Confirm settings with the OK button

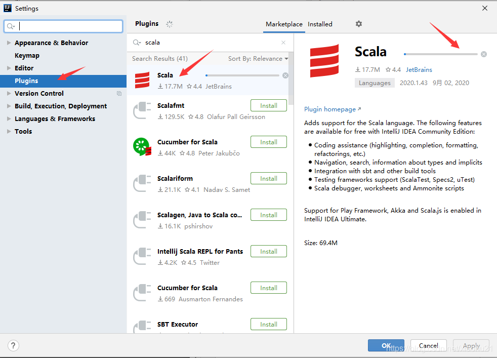point(386,346)
